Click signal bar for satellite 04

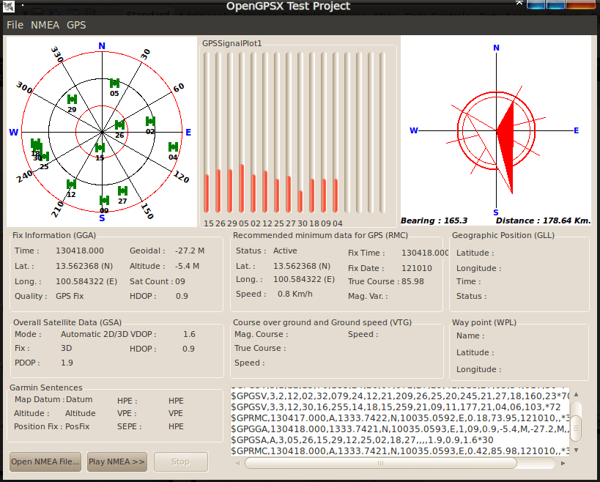(336, 196)
